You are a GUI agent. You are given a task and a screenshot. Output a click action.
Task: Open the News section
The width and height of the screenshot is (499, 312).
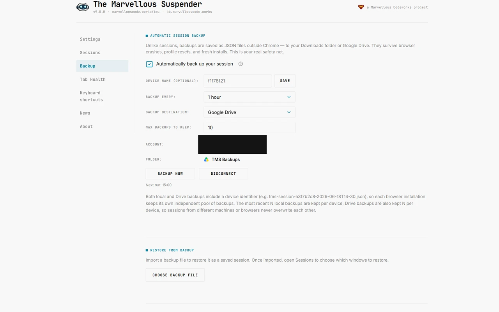click(x=102, y=113)
